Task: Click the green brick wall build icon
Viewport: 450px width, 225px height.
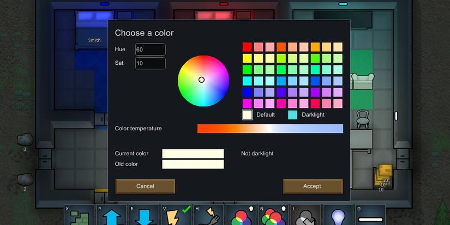Action: [x=79, y=216]
